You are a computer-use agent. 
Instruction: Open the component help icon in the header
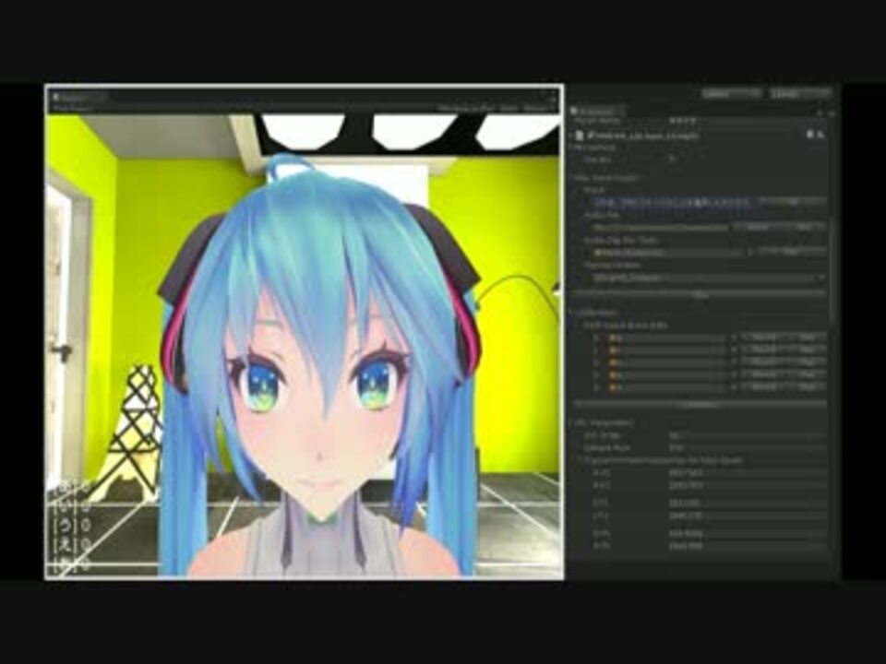809,135
